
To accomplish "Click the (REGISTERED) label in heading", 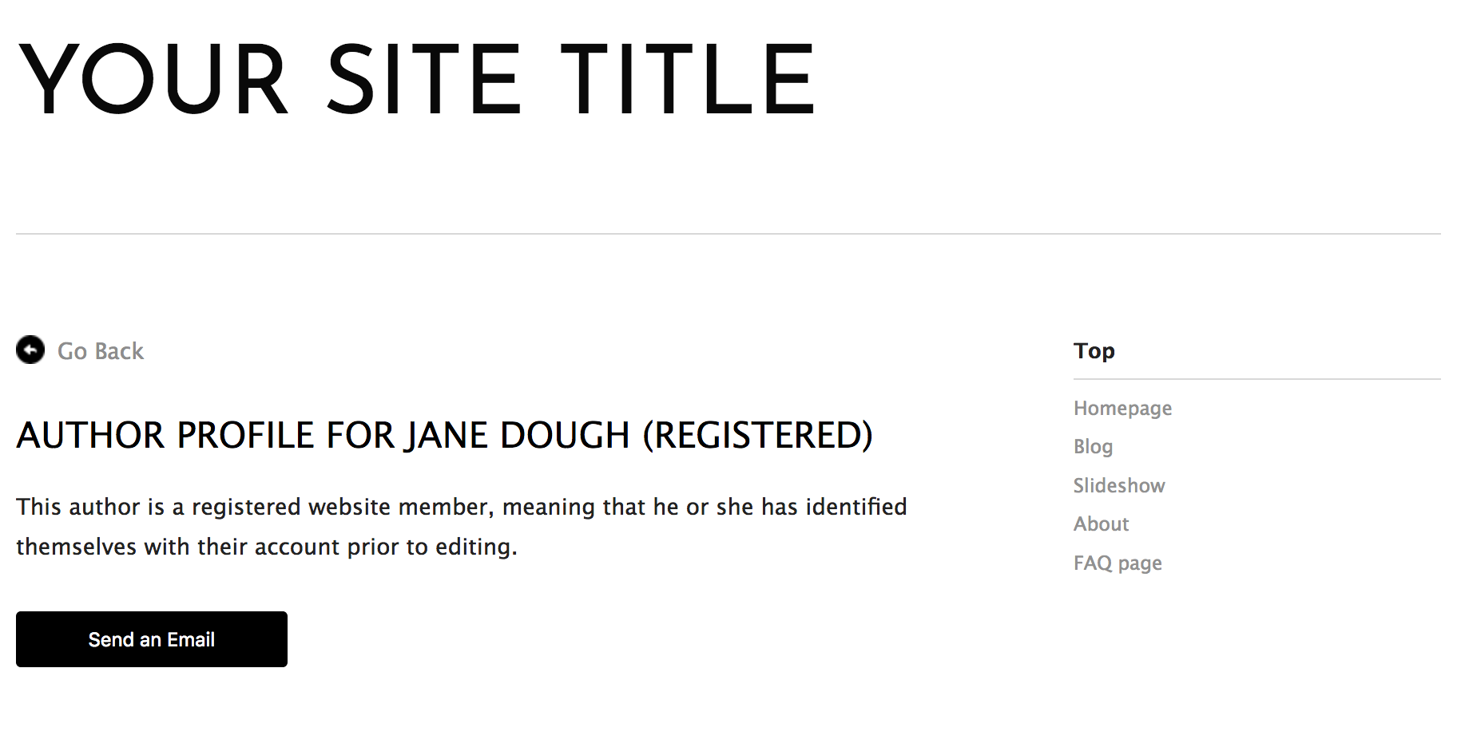I will (757, 435).
